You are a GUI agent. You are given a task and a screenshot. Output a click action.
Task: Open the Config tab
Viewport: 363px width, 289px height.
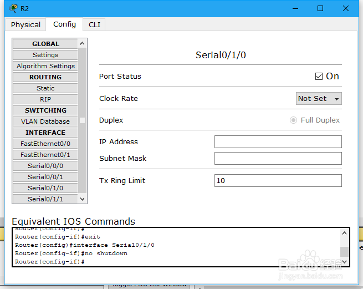[x=64, y=24]
